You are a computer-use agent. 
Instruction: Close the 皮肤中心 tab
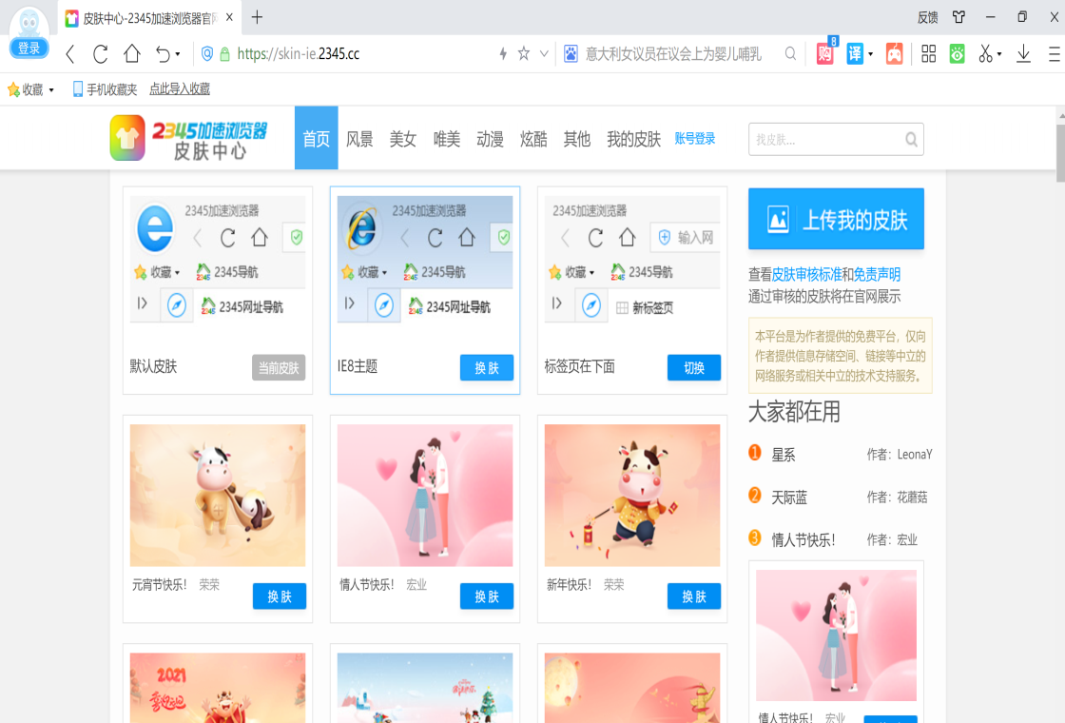click(x=229, y=18)
